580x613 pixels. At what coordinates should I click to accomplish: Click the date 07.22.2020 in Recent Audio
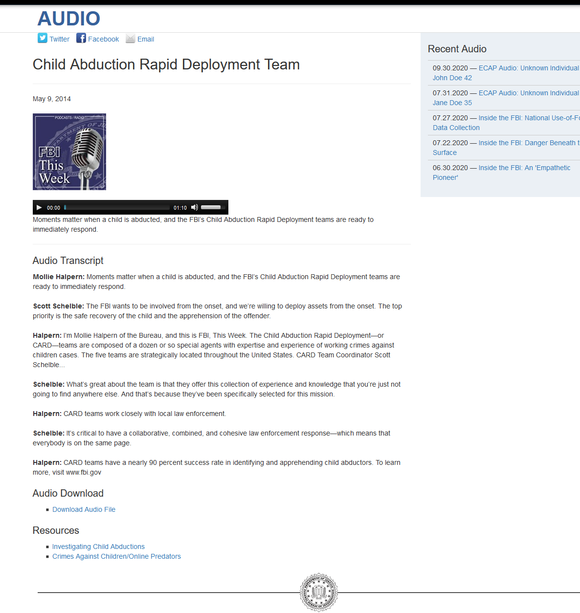[x=450, y=143]
